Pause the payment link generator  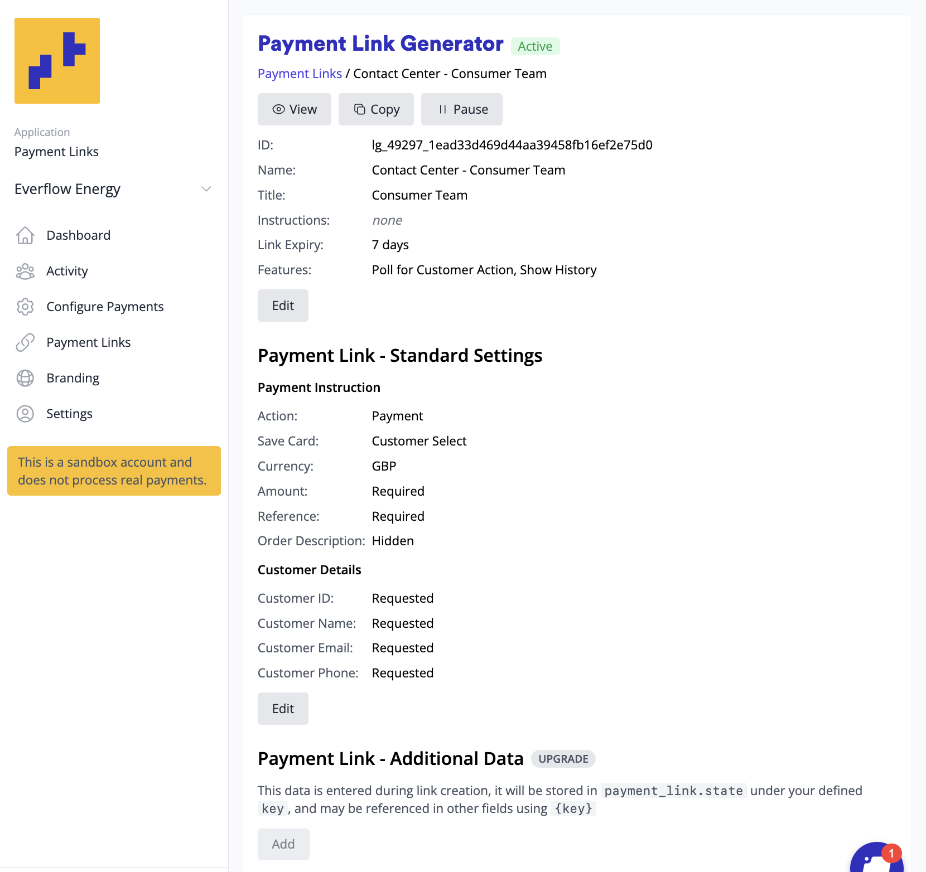(x=461, y=109)
